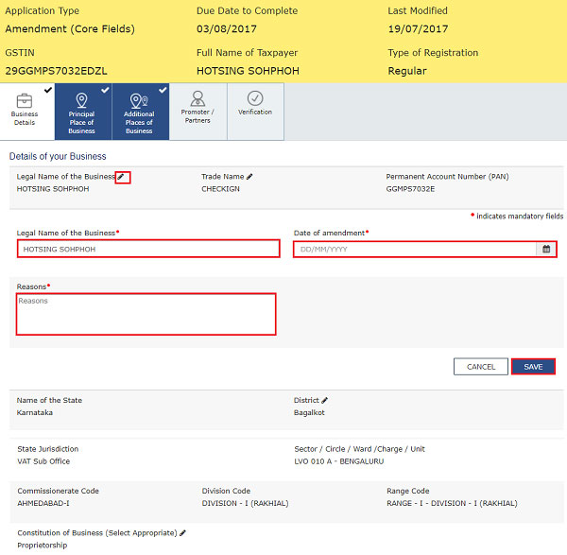
Task: Click the person icon for Promoter / Partners
Action: 198,98
